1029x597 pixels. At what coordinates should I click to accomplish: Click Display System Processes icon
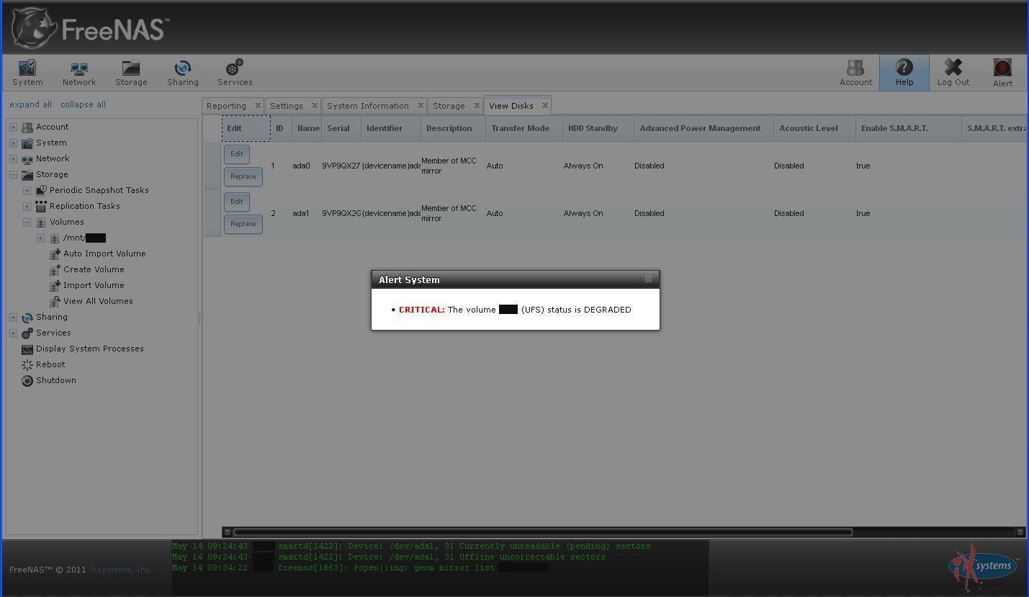27,349
